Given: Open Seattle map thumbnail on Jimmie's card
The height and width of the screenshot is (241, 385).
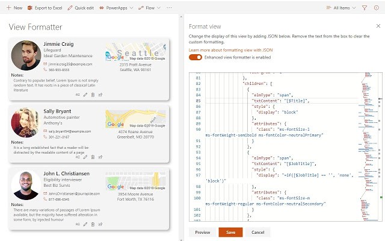Looking at the screenshot, I should click(x=135, y=52).
